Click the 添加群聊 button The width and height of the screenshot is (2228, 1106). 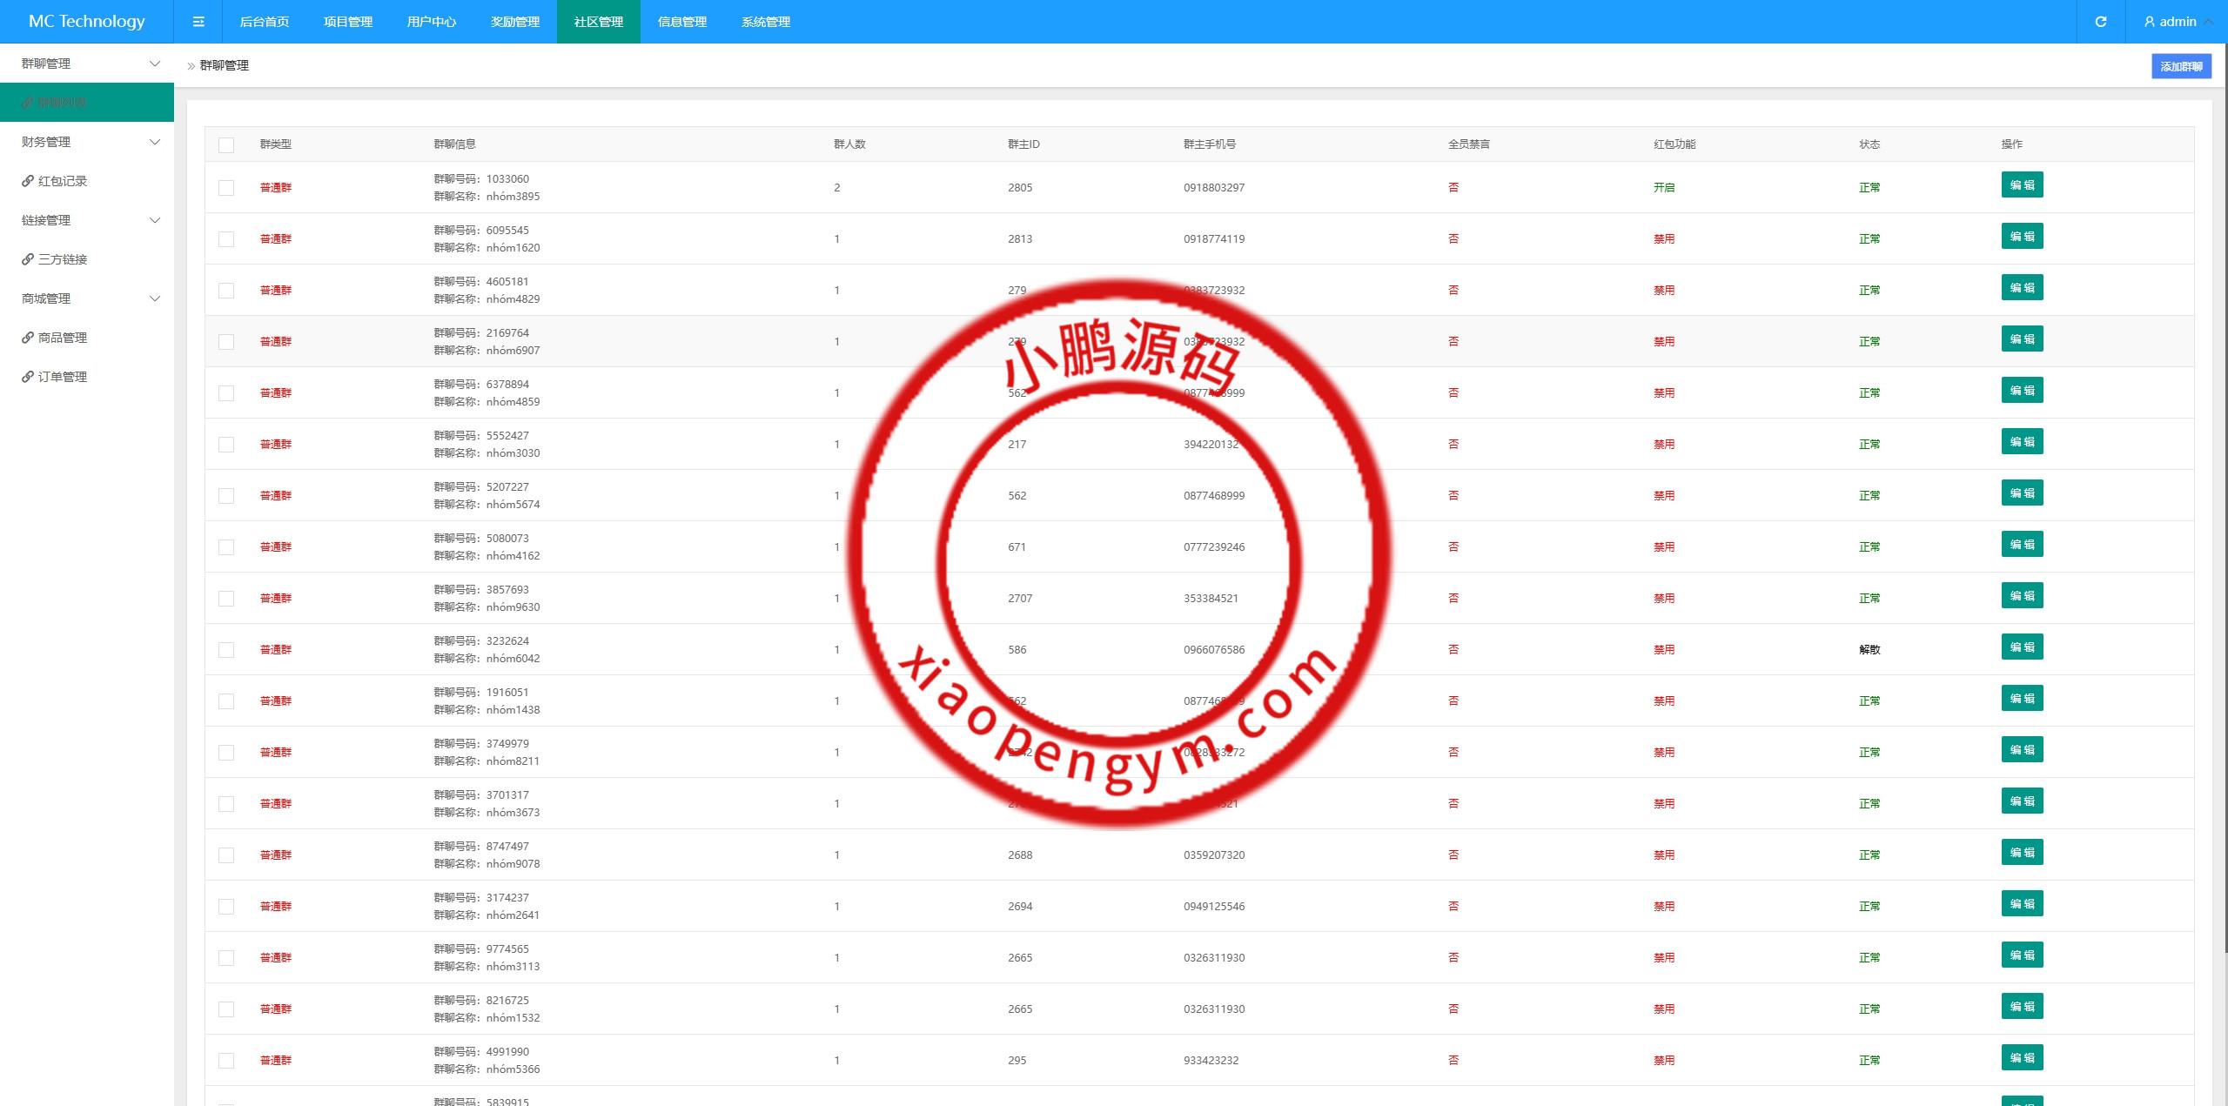tap(2181, 66)
